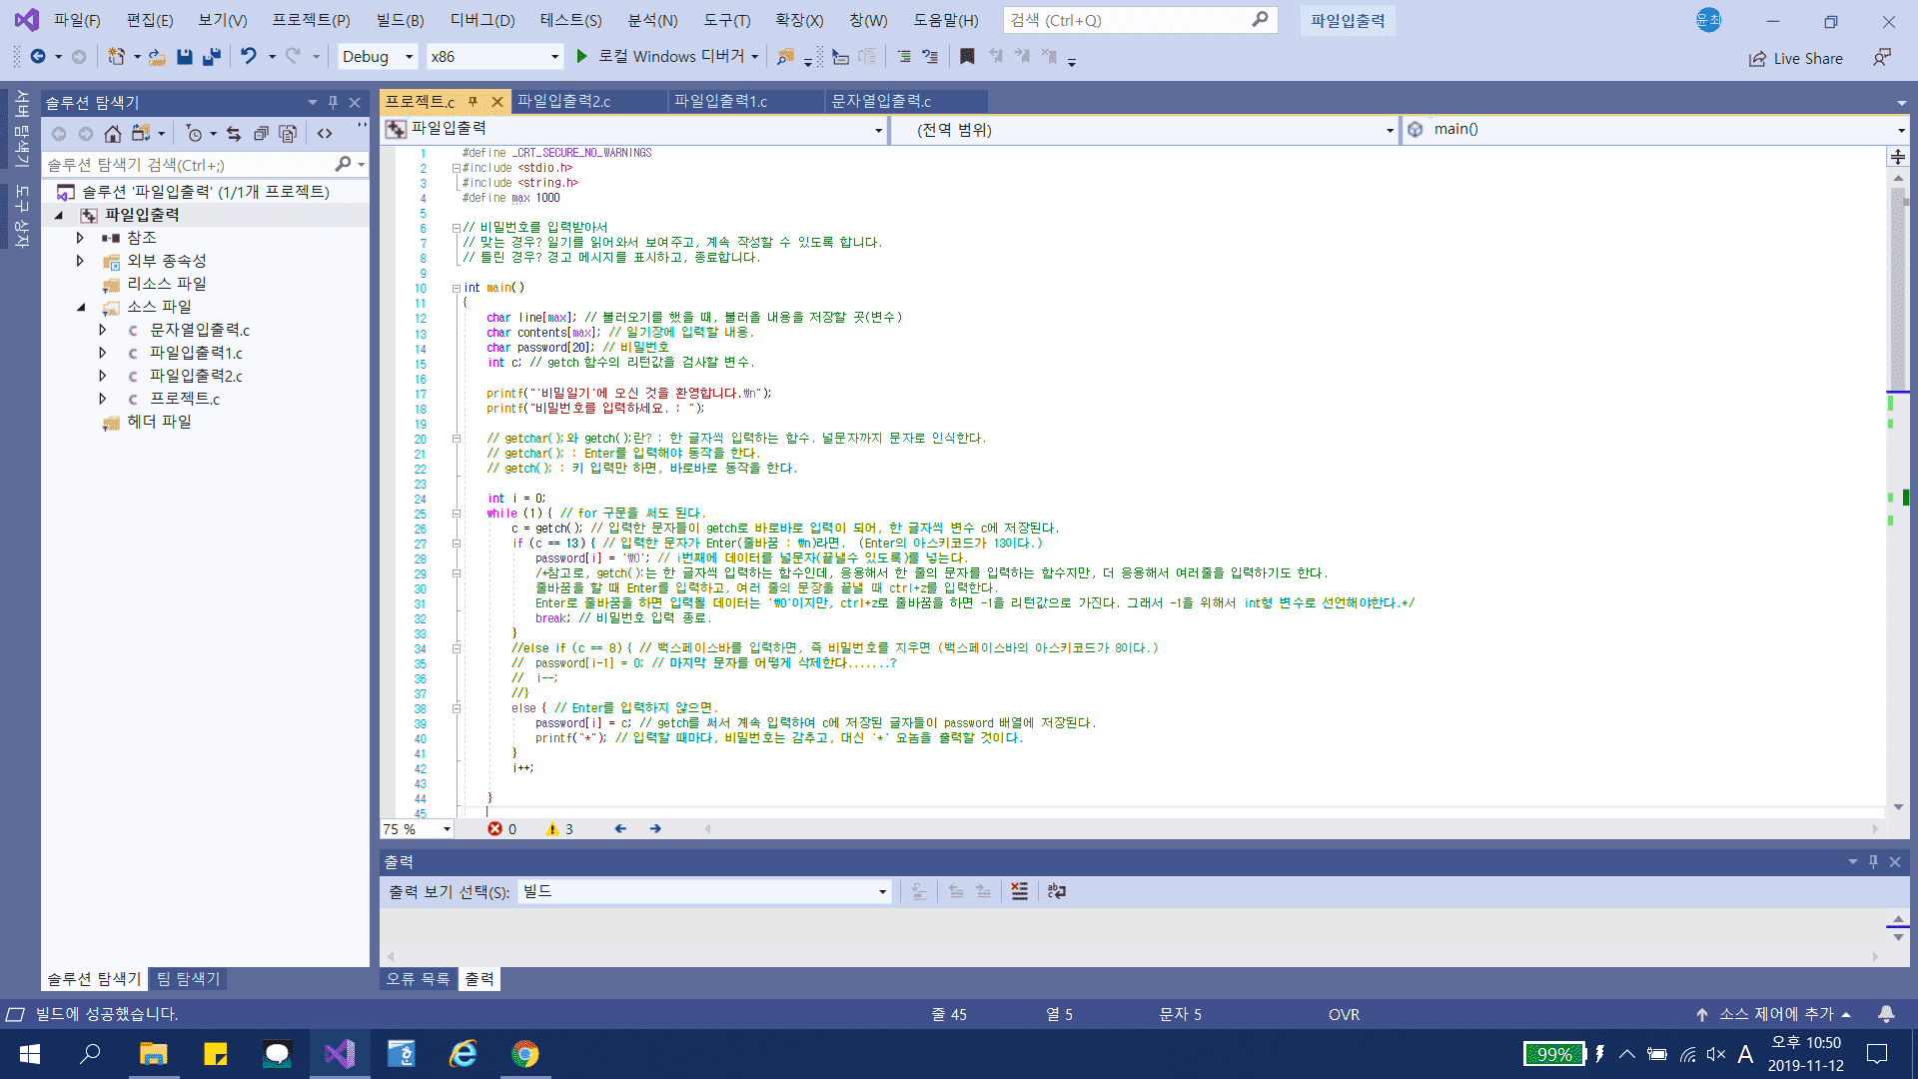Toggle auto-hide pin on Solution Explorer

click(x=334, y=102)
